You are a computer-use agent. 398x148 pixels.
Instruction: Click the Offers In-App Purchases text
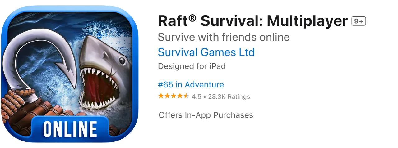206,115
